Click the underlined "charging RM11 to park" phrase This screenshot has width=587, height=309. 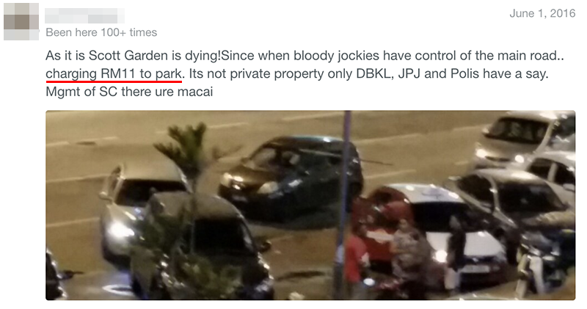tap(114, 74)
